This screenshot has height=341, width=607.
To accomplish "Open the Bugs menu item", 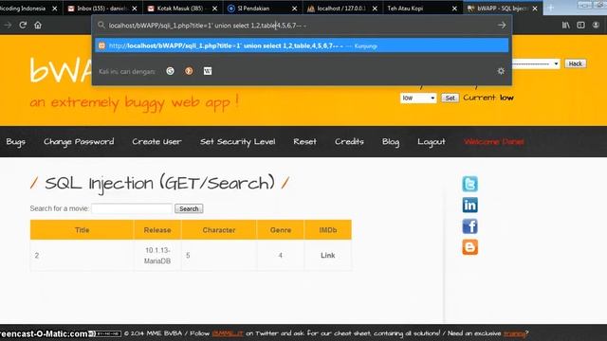I will (15, 142).
